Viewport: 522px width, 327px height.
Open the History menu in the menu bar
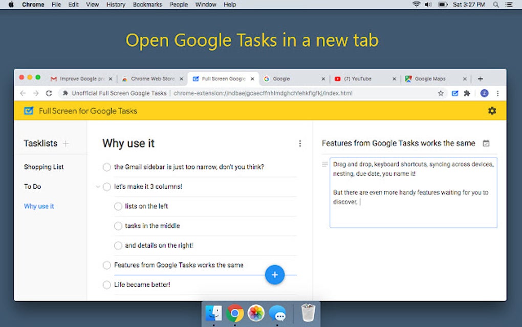(116, 5)
